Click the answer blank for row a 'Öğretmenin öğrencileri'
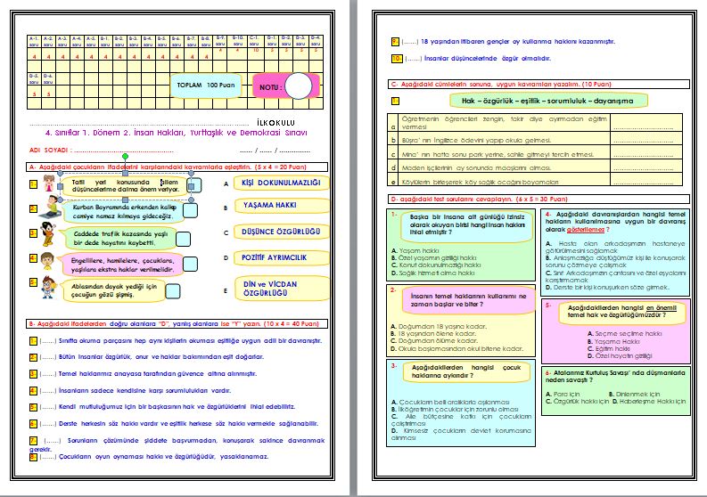The image size is (707, 497). pos(646,123)
